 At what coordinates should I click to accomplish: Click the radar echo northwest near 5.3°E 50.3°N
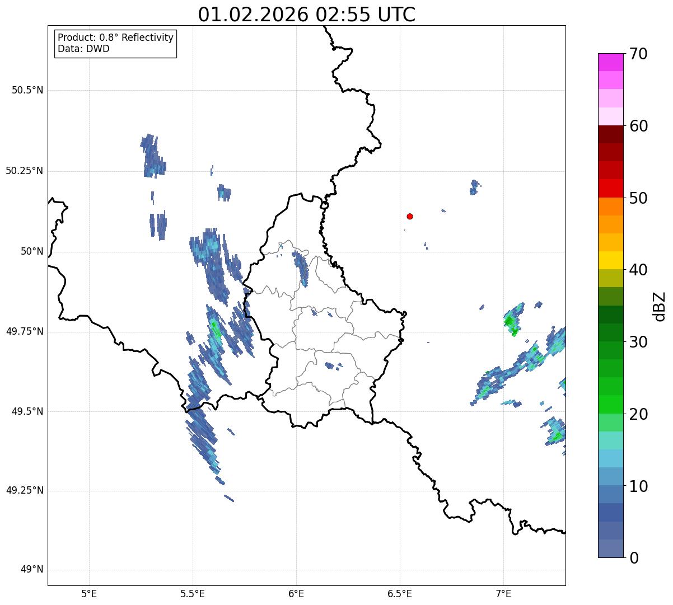[153, 156]
